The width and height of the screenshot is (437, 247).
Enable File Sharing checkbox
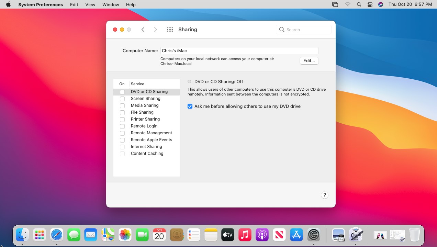point(122,112)
